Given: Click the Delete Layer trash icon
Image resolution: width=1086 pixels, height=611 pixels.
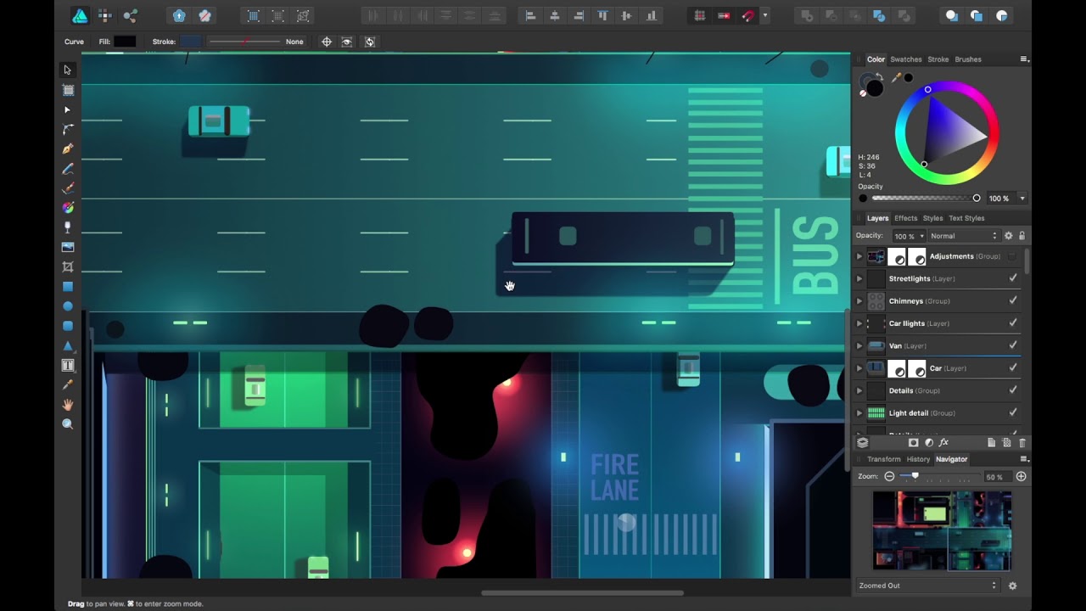Looking at the screenshot, I should tap(1022, 443).
